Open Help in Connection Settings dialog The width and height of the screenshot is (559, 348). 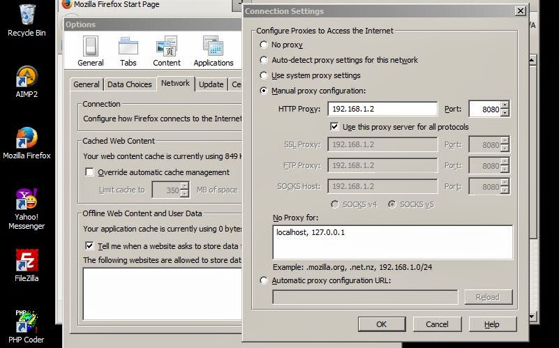click(x=492, y=324)
